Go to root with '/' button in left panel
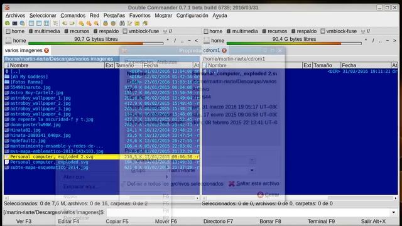 point(175,40)
